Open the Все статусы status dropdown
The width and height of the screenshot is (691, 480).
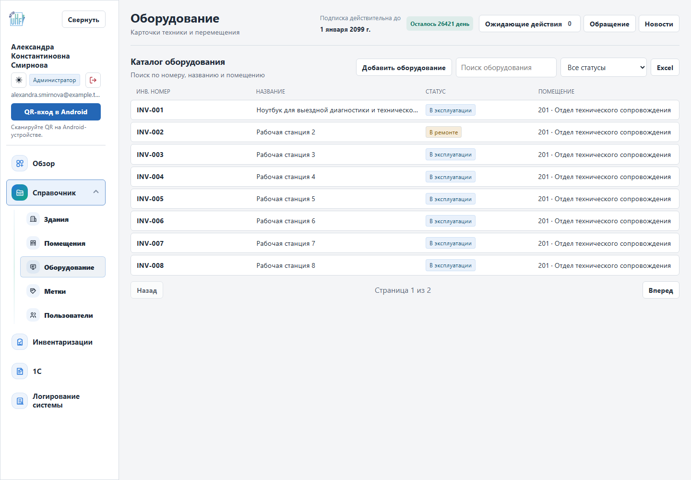click(604, 68)
